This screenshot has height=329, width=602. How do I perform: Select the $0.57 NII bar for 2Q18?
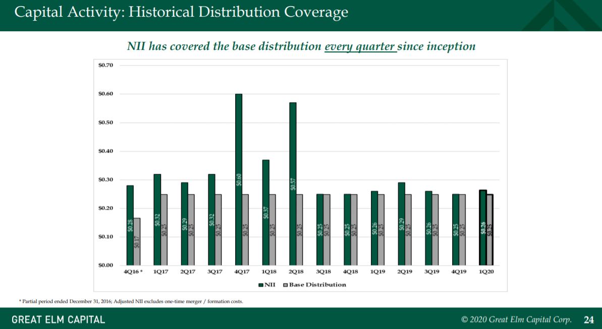293,183
